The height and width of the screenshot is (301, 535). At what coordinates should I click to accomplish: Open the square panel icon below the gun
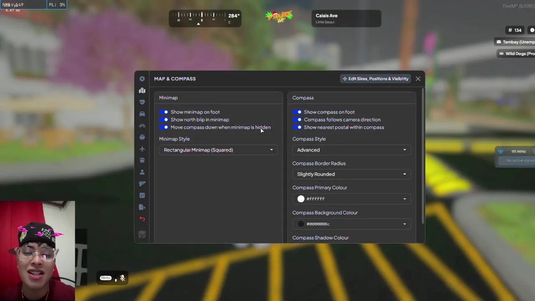pyautogui.click(x=142, y=195)
